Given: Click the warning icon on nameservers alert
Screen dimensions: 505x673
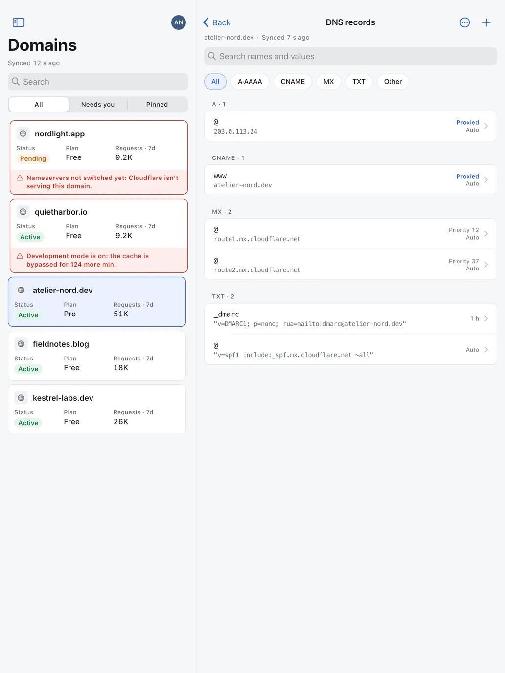Looking at the screenshot, I should (x=20, y=178).
